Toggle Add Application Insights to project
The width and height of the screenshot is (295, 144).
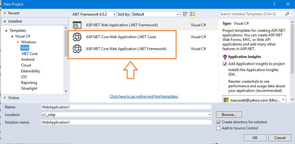[225, 64]
